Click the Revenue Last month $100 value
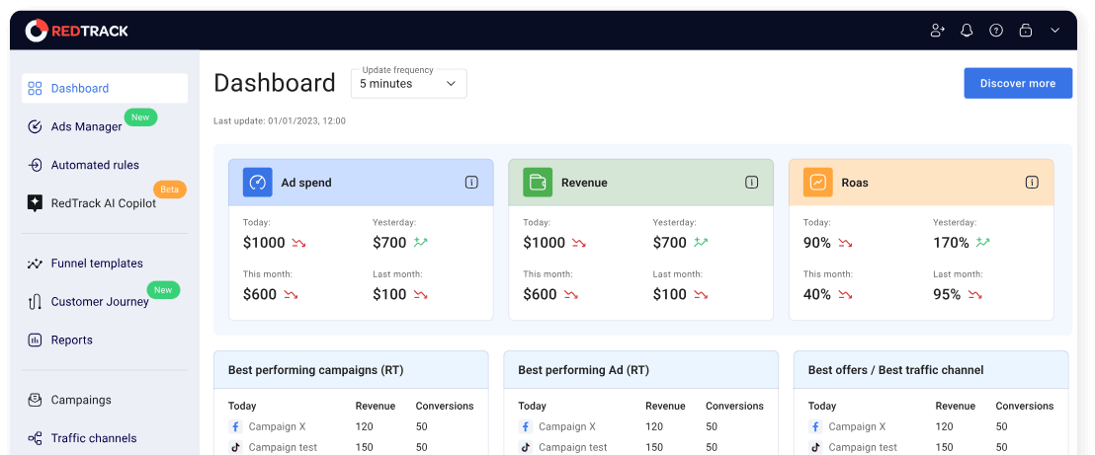Screen dimensions: 1095x455 point(670,294)
